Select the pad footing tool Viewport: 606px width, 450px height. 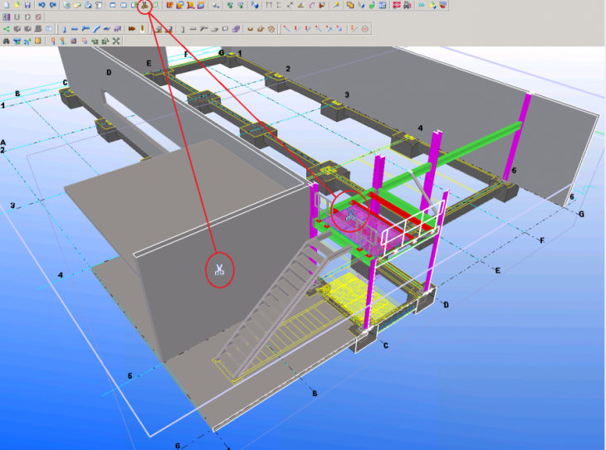point(159,29)
